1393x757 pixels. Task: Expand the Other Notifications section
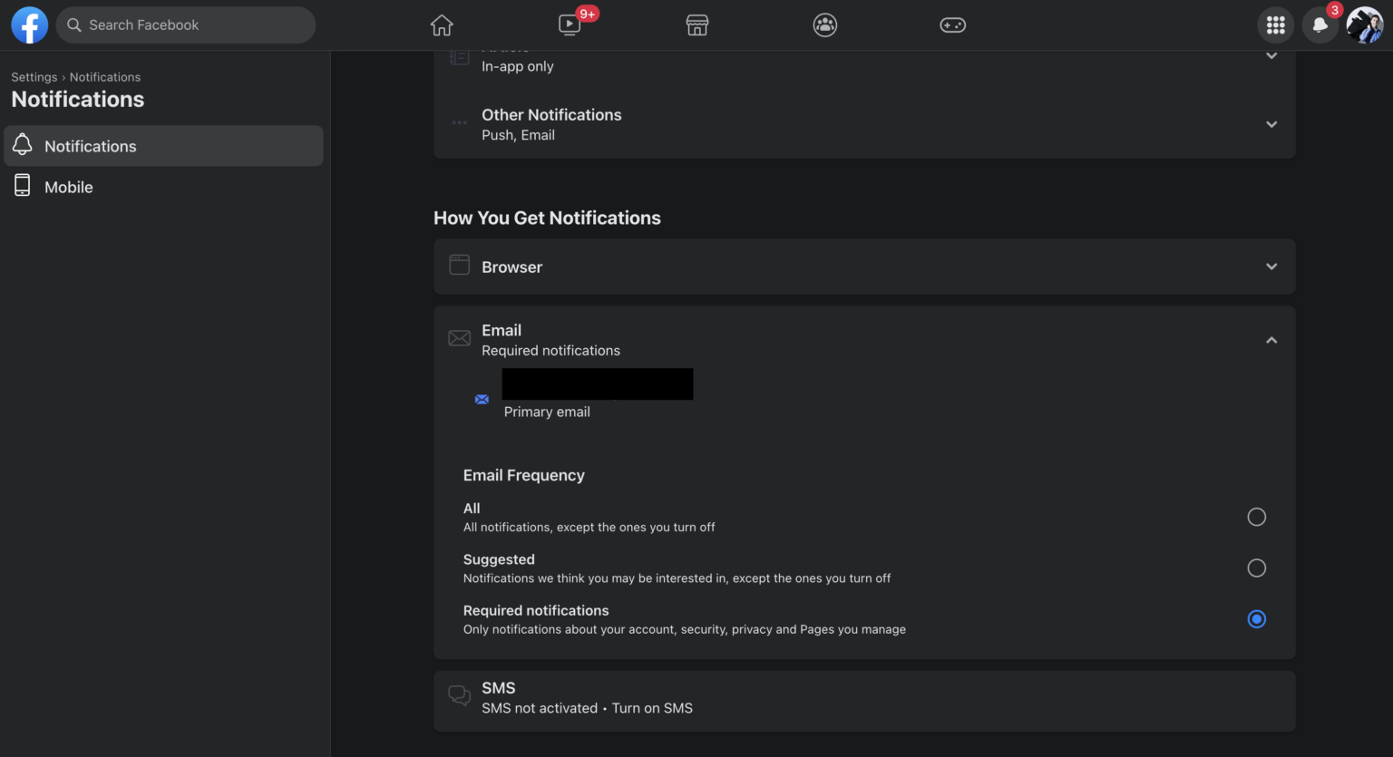tap(1271, 124)
